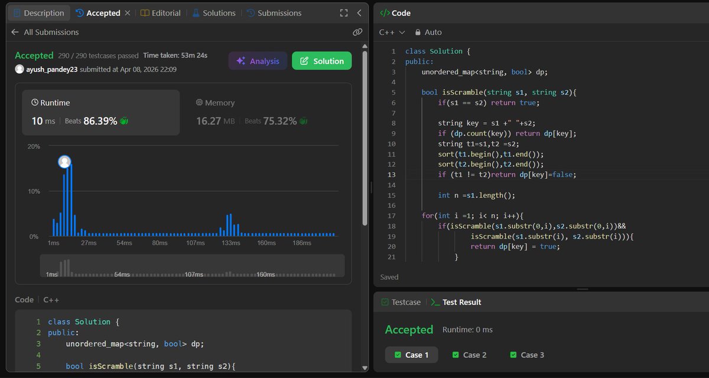Open the C++ language dropdown
Screen dimensions: 709x378
point(392,32)
